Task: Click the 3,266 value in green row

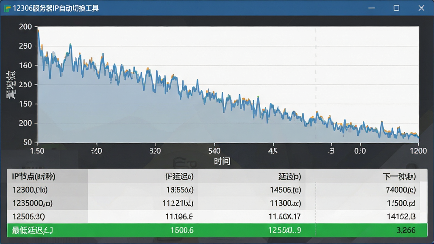Action: tap(406, 230)
